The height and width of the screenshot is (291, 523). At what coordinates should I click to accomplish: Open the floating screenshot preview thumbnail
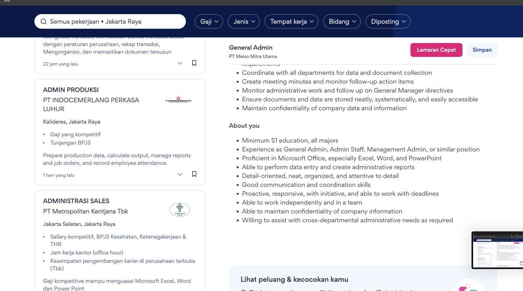click(497, 250)
